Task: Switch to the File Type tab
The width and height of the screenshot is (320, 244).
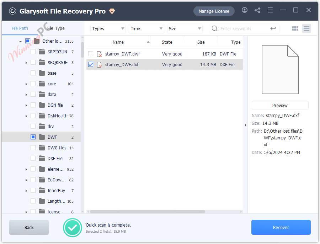Action: [56, 28]
